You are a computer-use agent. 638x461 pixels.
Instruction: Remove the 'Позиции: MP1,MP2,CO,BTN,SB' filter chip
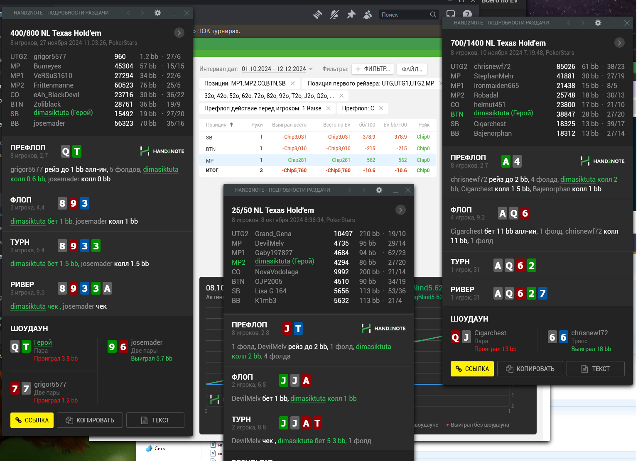293,83
